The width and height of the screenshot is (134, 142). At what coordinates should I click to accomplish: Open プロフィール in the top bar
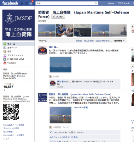point(123,3)
